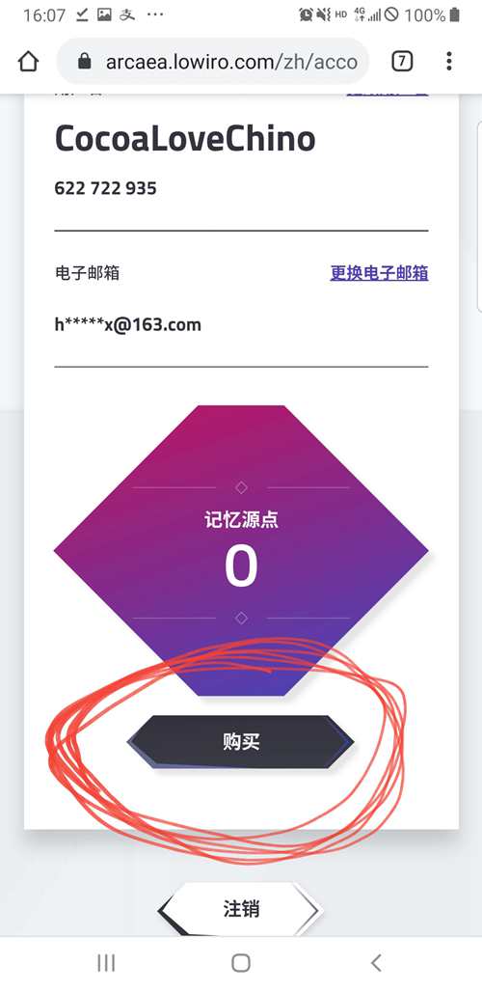Screen dimensions: 482x992
Task: Open the Android recent apps button
Action: (106, 963)
